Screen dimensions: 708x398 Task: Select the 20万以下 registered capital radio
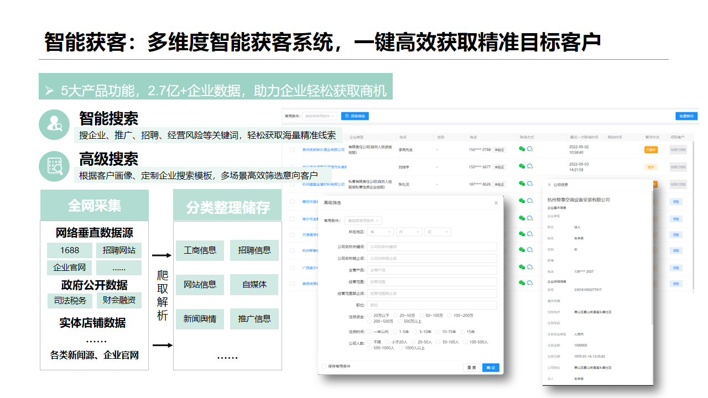[369, 316]
